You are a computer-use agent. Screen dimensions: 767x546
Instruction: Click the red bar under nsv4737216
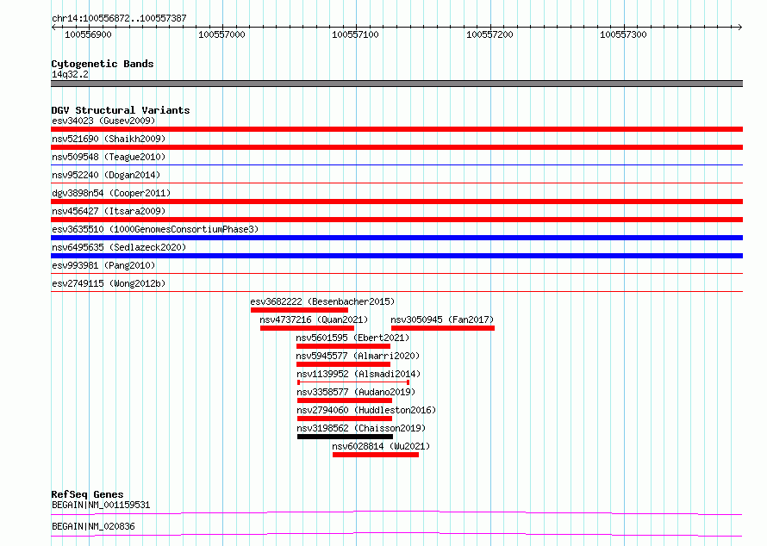click(307, 328)
